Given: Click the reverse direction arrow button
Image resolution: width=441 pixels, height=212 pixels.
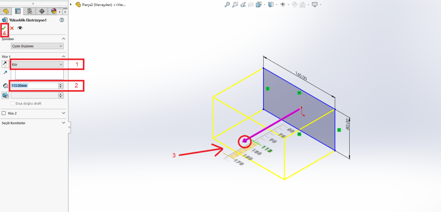Looking at the screenshot, I should tap(5, 64).
